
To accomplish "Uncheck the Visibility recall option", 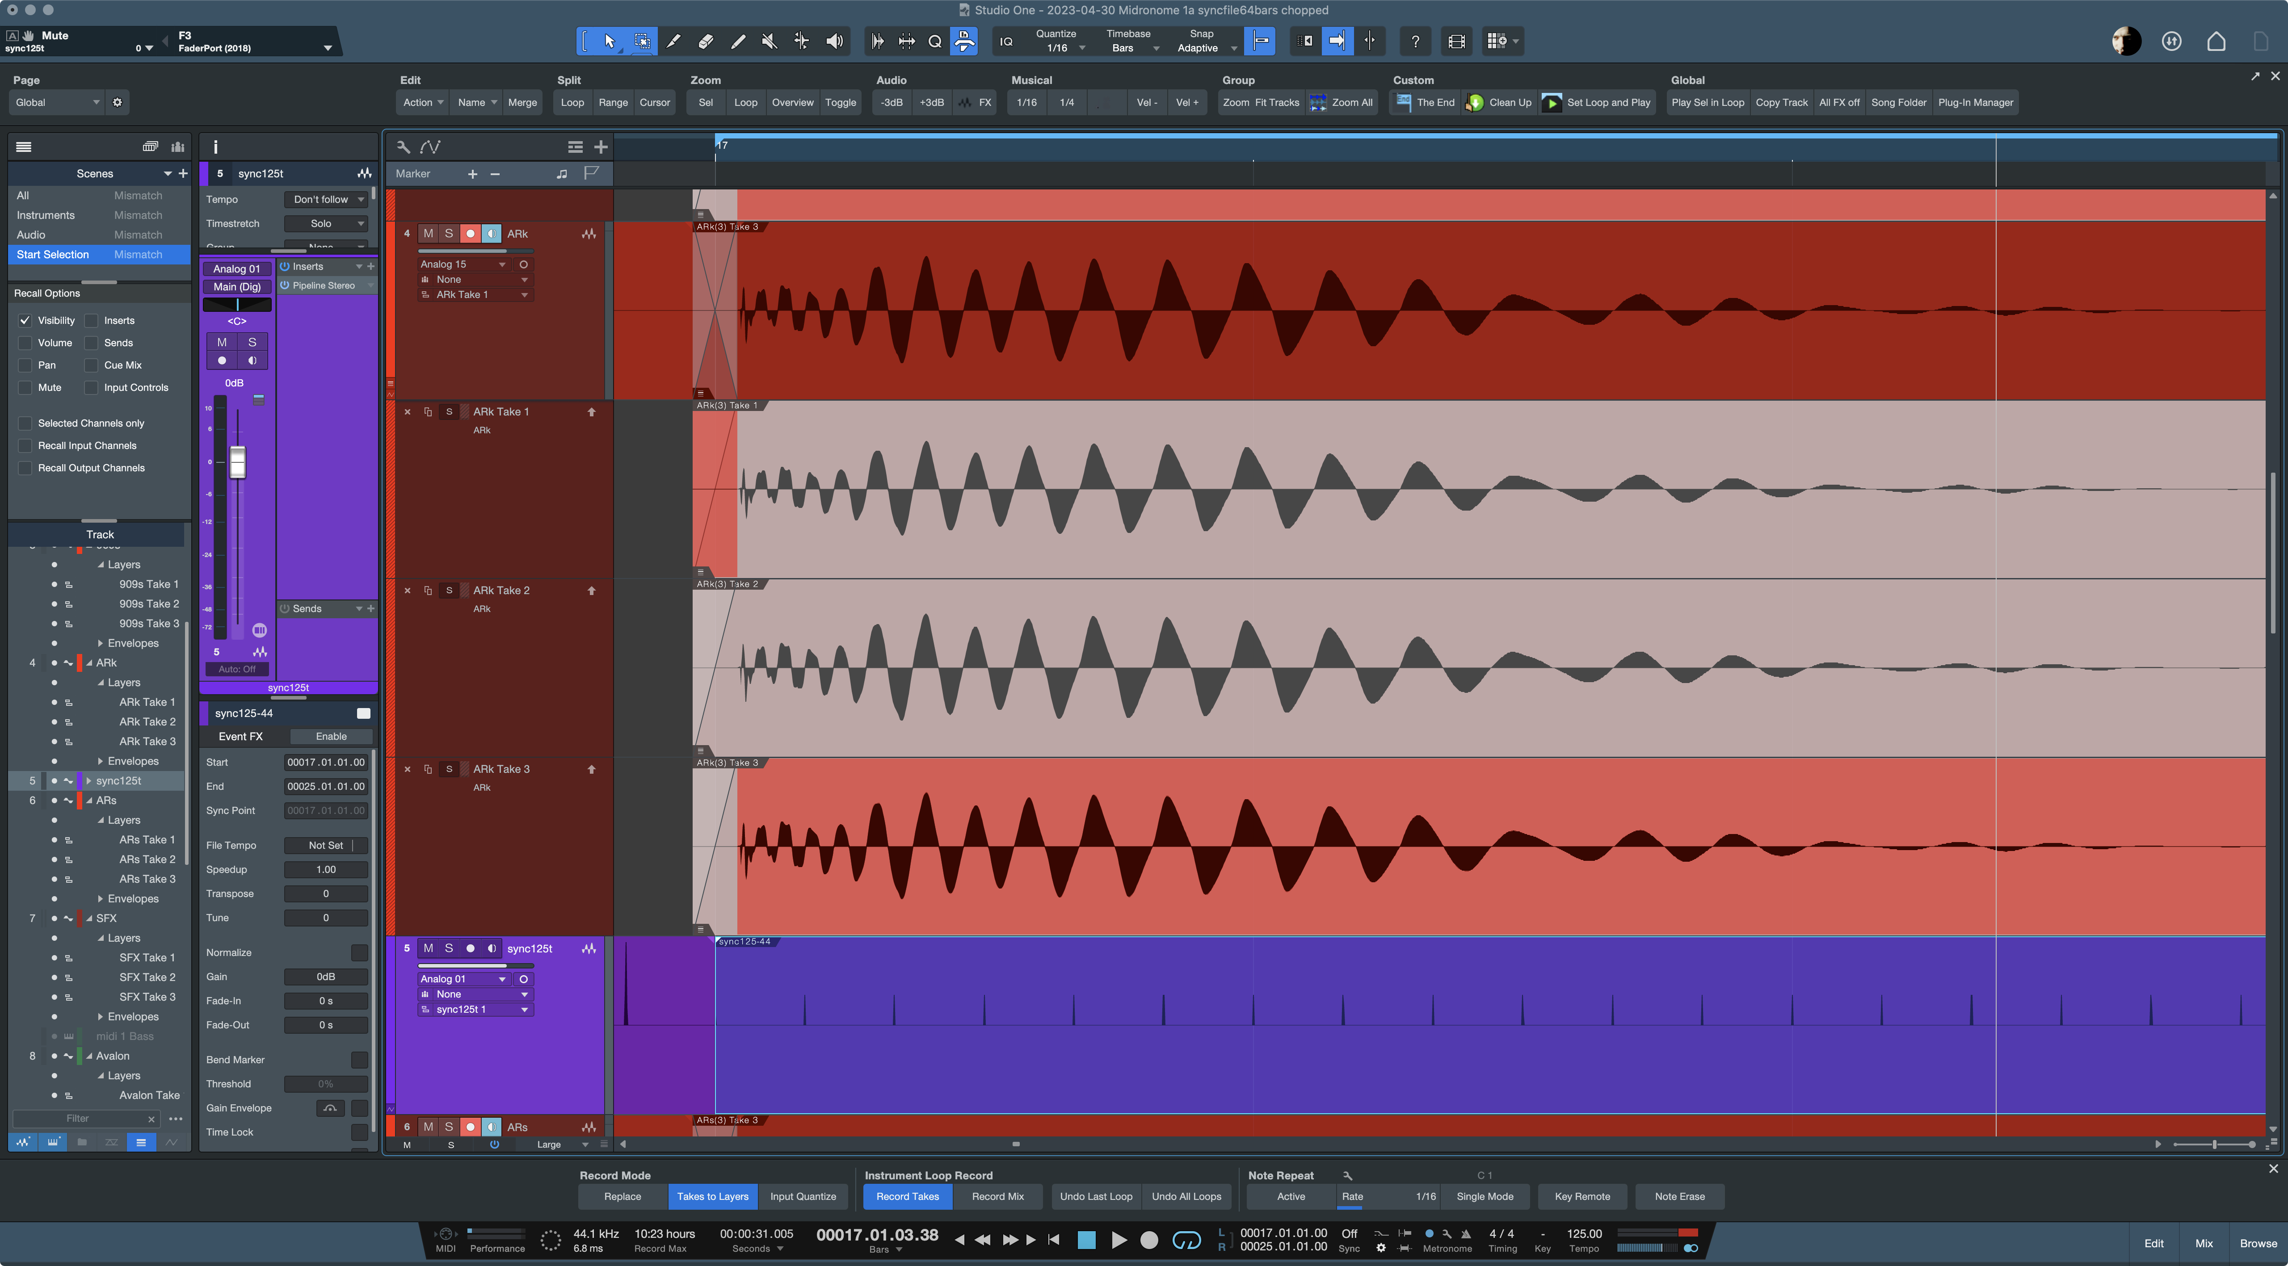I will pyautogui.click(x=25, y=320).
